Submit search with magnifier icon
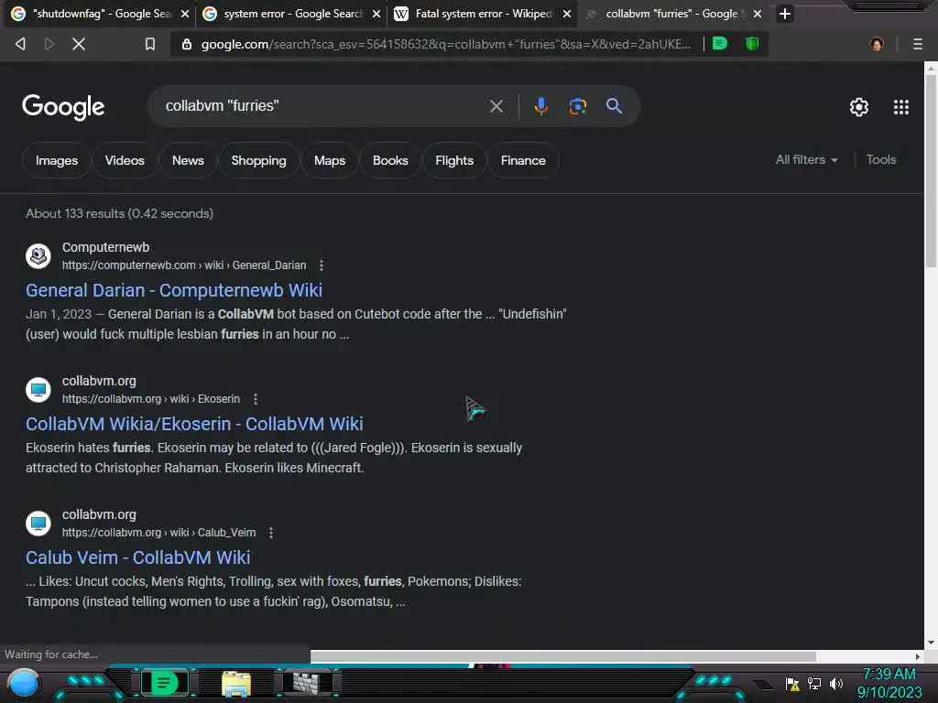This screenshot has width=938, height=703. tap(614, 106)
